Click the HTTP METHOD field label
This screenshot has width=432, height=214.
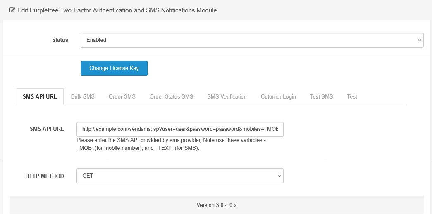coord(45,176)
